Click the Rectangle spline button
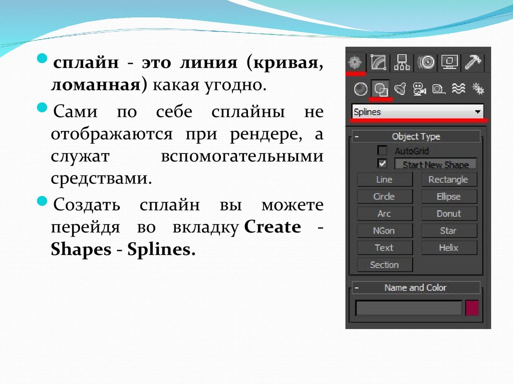Image resolution: width=513 pixels, height=384 pixels. pyautogui.click(x=448, y=179)
